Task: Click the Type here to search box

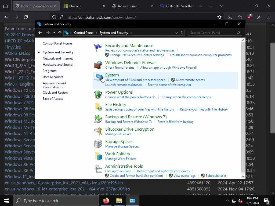Action: 56,201
